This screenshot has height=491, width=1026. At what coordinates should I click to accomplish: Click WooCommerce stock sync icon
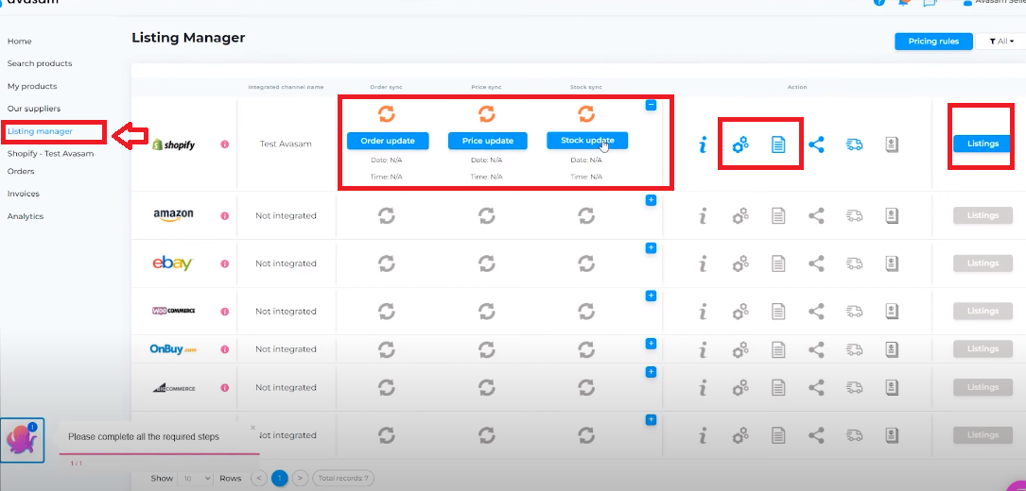586,312
